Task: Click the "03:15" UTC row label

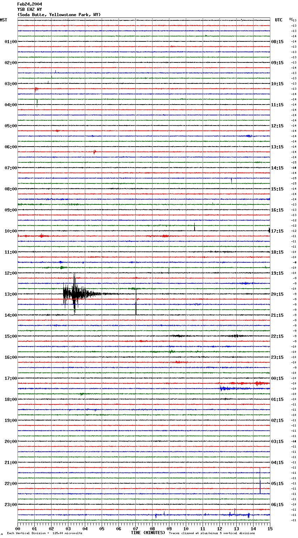Action: tap(277, 442)
